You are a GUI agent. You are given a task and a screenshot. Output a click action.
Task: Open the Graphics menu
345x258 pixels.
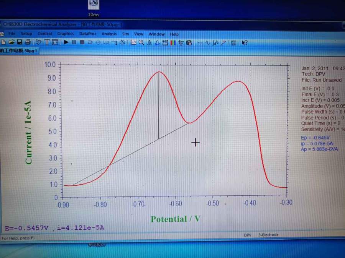tap(65, 34)
